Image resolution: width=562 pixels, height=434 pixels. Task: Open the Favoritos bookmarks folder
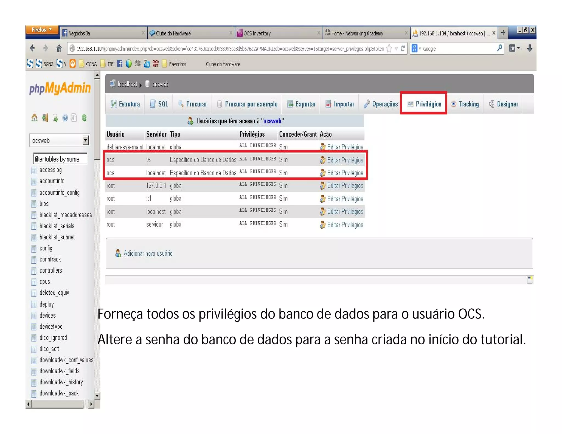click(175, 64)
